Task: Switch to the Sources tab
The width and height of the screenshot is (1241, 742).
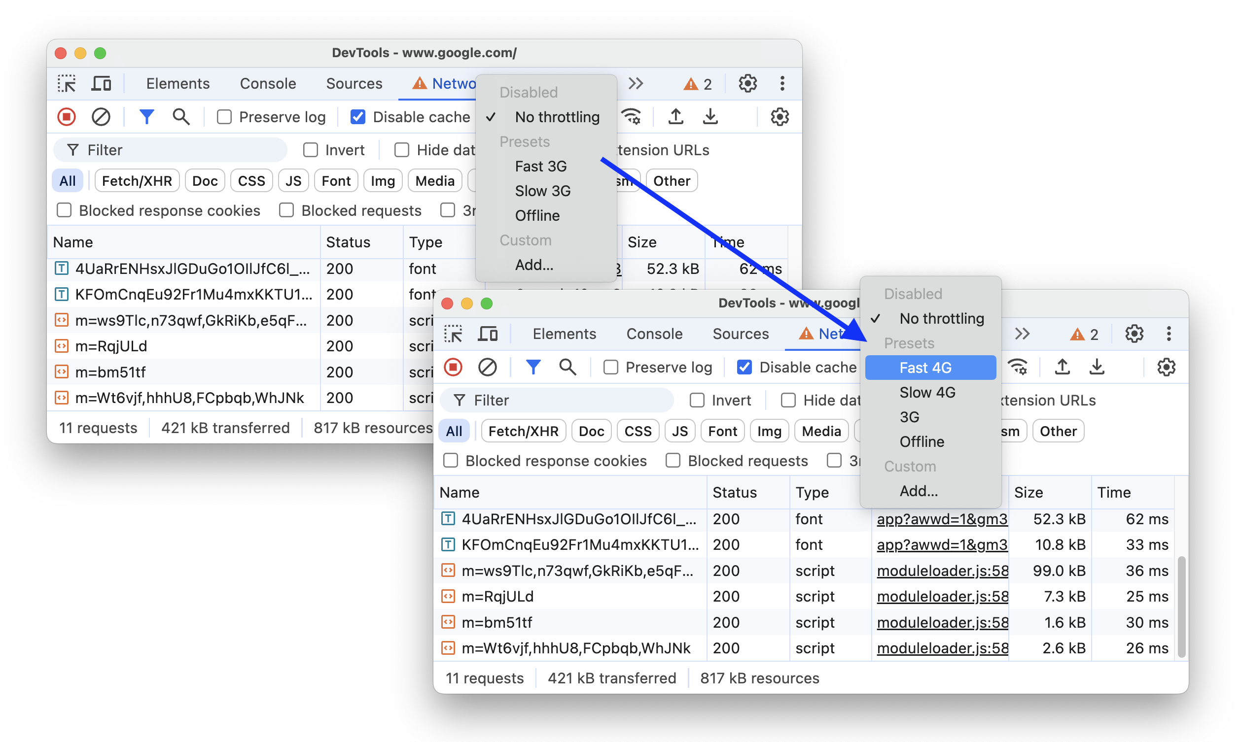Action: point(740,334)
